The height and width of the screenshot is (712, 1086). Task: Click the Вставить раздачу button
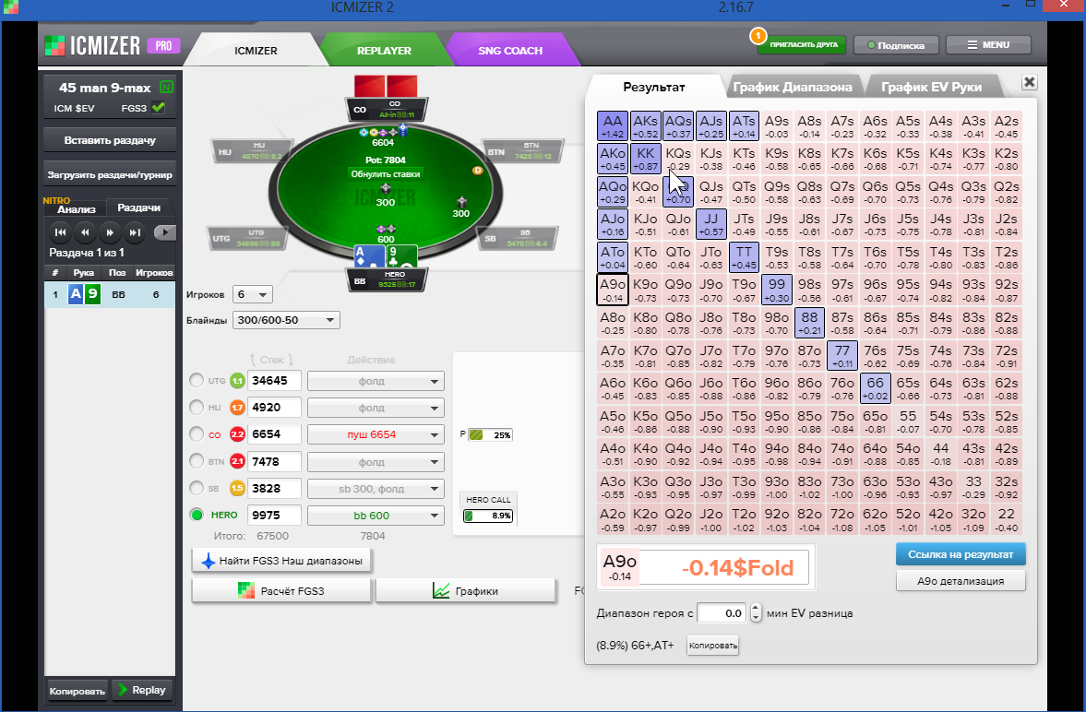(x=110, y=140)
